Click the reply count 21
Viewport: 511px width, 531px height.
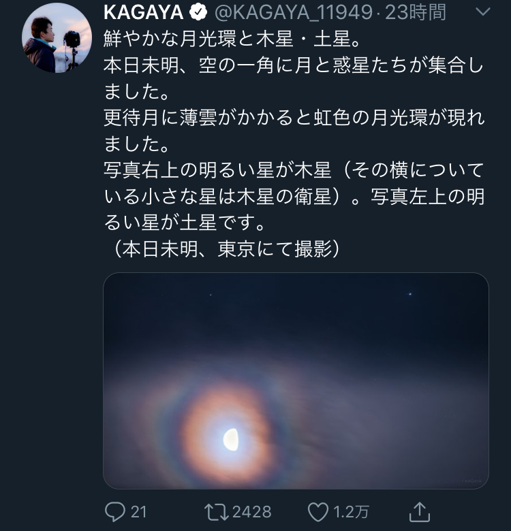pos(138,511)
